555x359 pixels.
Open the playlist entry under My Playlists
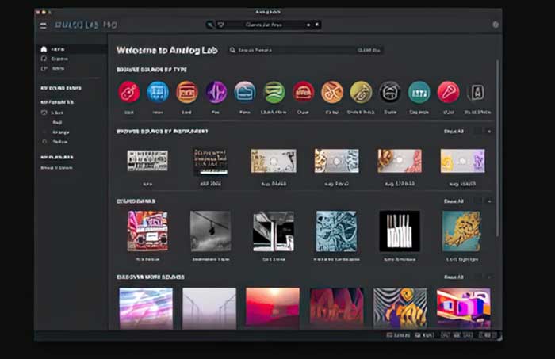pyautogui.click(x=56, y=168)
